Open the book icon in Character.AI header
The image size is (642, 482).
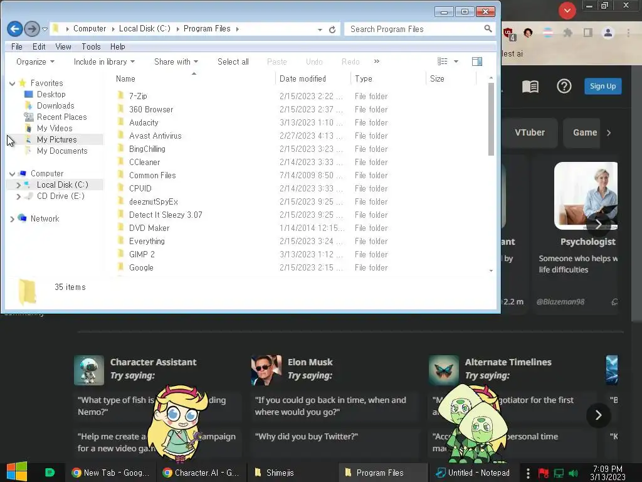click(530, 86)
